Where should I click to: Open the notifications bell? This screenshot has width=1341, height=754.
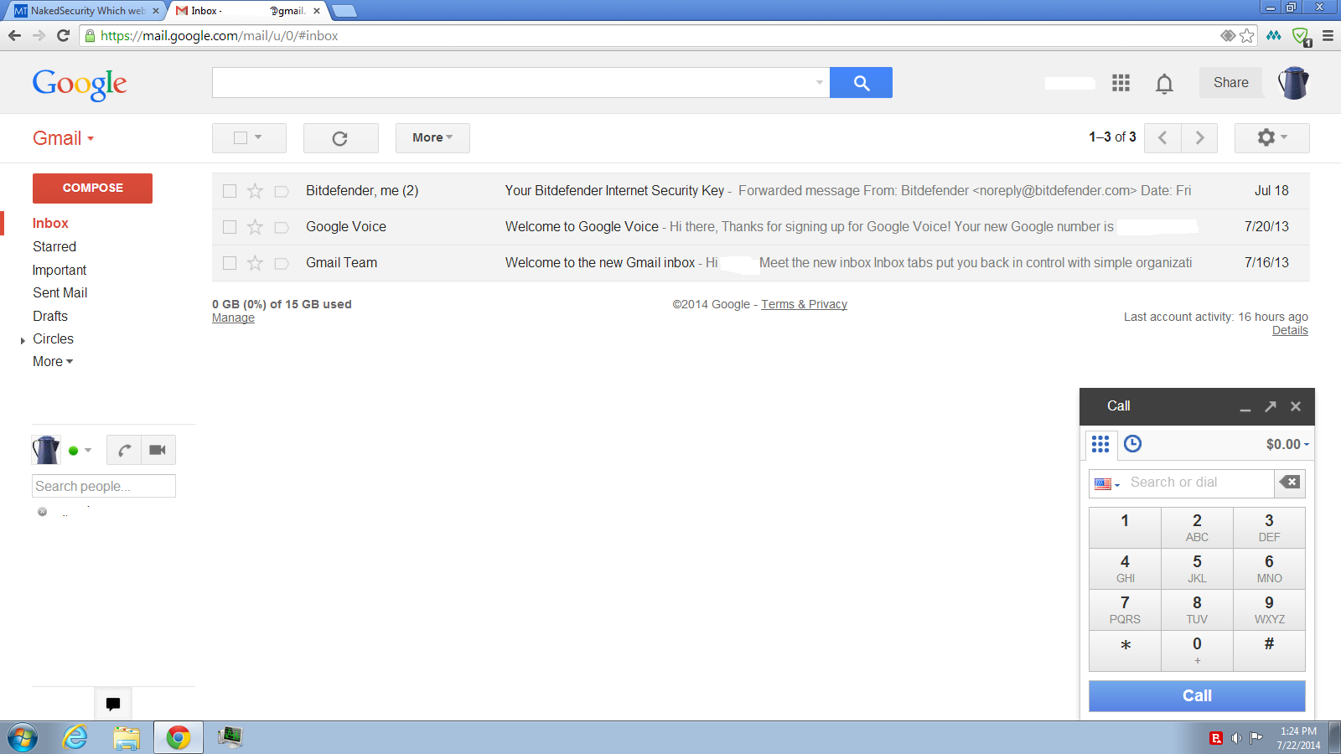[1164, 84]
